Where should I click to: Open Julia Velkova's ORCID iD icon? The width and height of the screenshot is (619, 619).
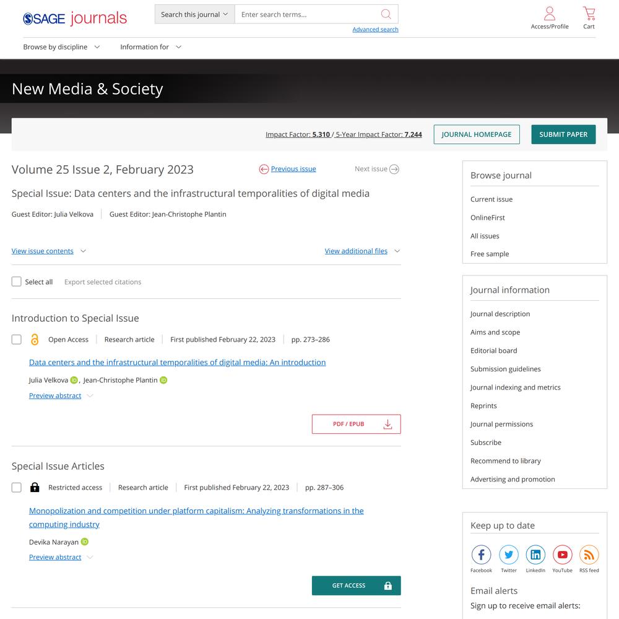[x=74, y=380]
